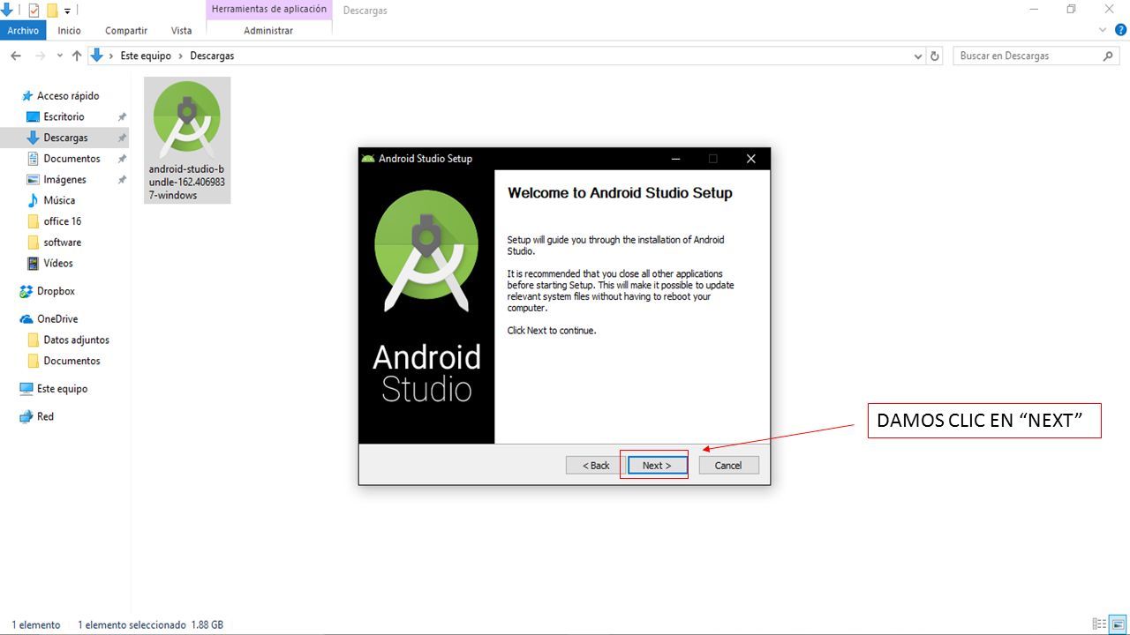The image size is (1130, 635).
Task: Cancel the Android Studio Setup wizard
Action: [728, 466]
